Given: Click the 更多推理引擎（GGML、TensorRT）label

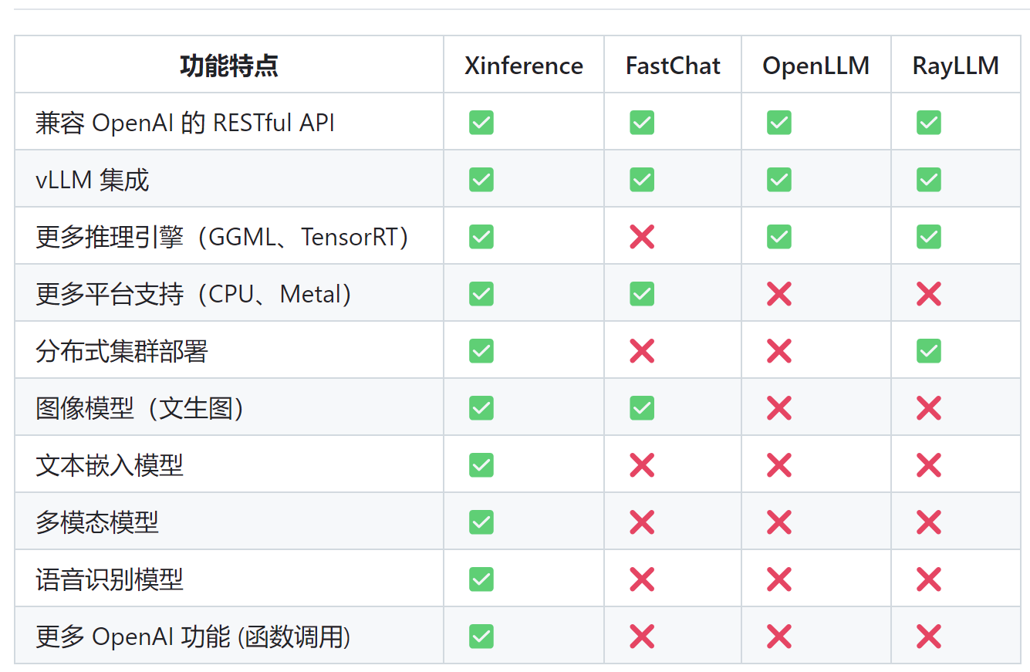Looking at the screenshot, I should point(222,237).
